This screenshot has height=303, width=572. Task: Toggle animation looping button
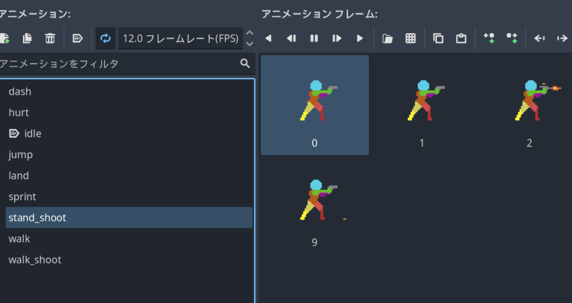click(x=106, y=39)
